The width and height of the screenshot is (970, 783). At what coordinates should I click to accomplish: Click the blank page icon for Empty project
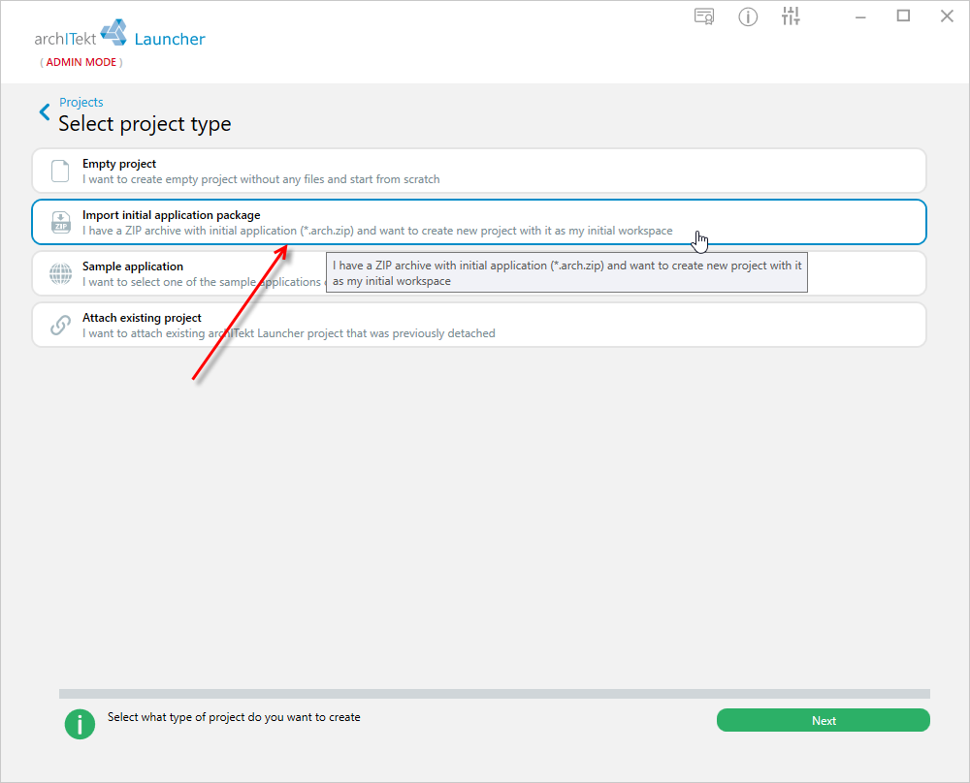coord(60,172)
